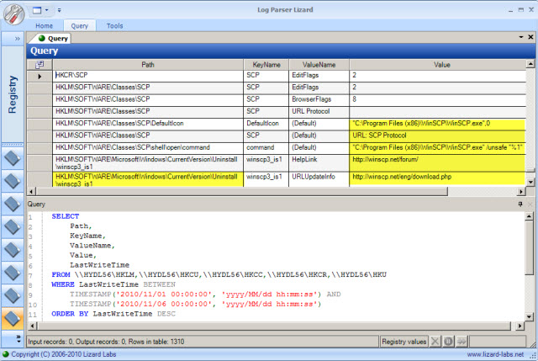Pin the Query editor panel
The image size is (538, 361).
(x=520, y=204)
